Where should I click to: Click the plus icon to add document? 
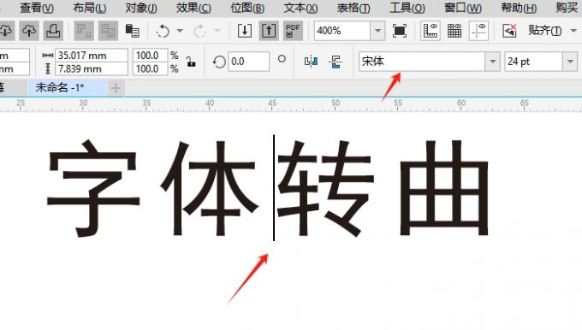pos(116,88)
